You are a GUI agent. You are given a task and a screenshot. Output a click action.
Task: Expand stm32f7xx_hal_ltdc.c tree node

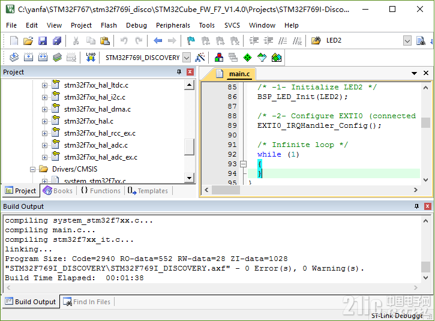pos(44,85)
